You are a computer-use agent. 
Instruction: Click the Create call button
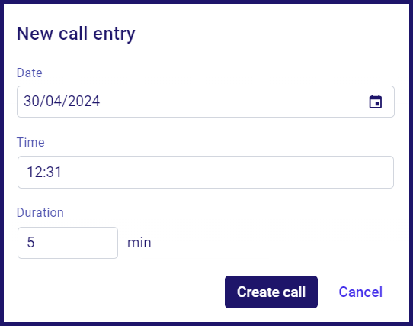pos(271,292)
